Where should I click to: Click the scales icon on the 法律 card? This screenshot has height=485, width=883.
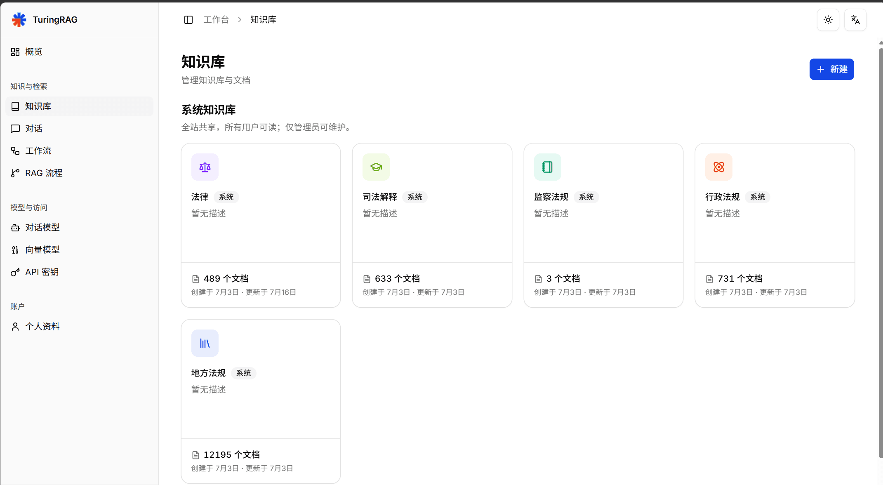[205, 167]
